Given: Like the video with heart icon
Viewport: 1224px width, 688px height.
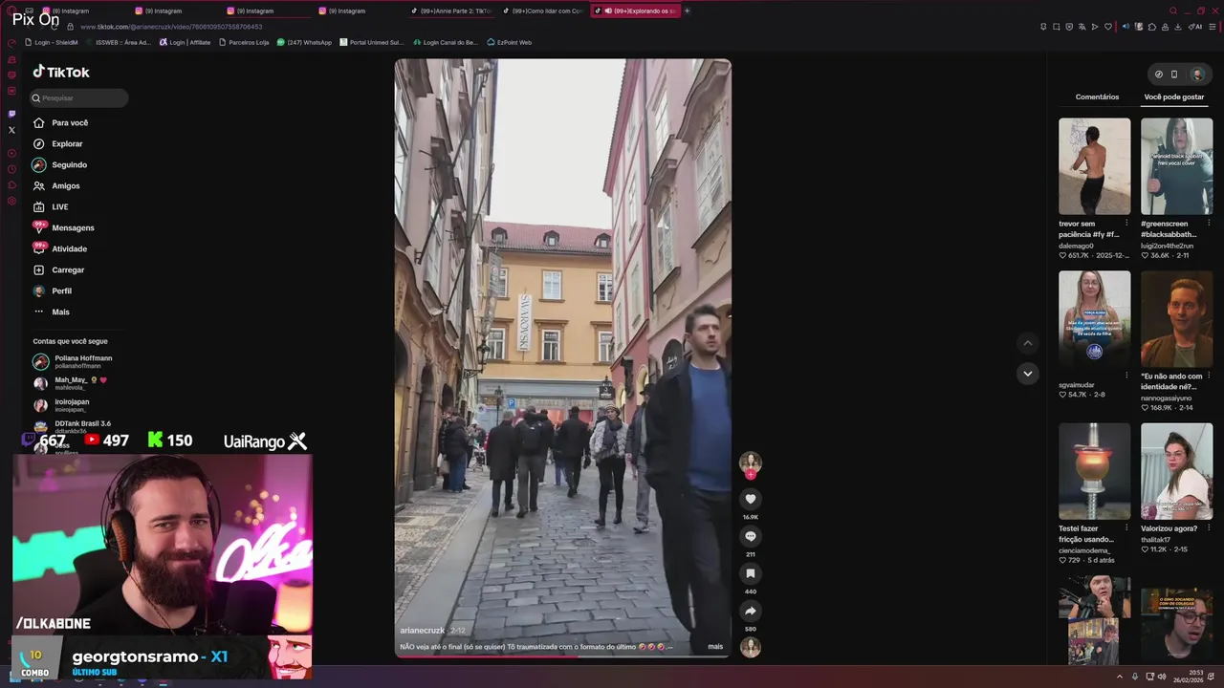Looking at the screenshot, I should 751,499.
